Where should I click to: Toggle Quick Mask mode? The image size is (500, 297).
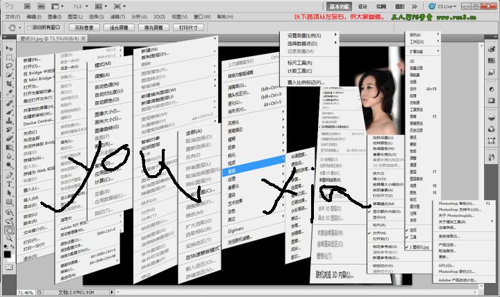click(9, 267)
